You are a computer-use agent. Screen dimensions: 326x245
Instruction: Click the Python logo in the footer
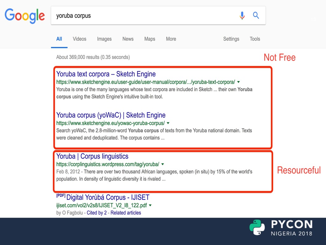(x=257, y=227)
